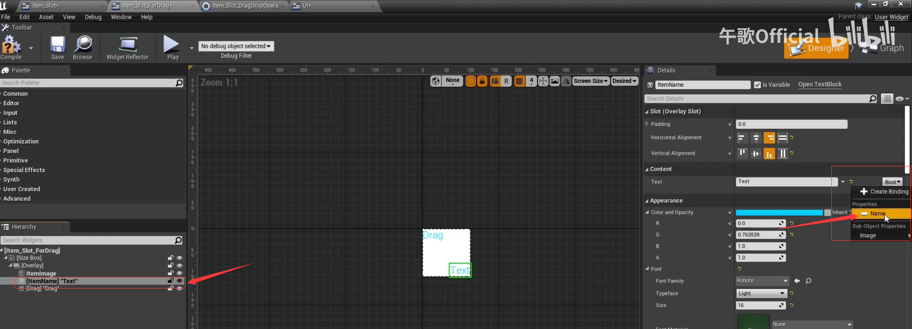The width and height of the screenshot is (912, 329).
Task: Expand the Padding property
Action: [647, 124]
